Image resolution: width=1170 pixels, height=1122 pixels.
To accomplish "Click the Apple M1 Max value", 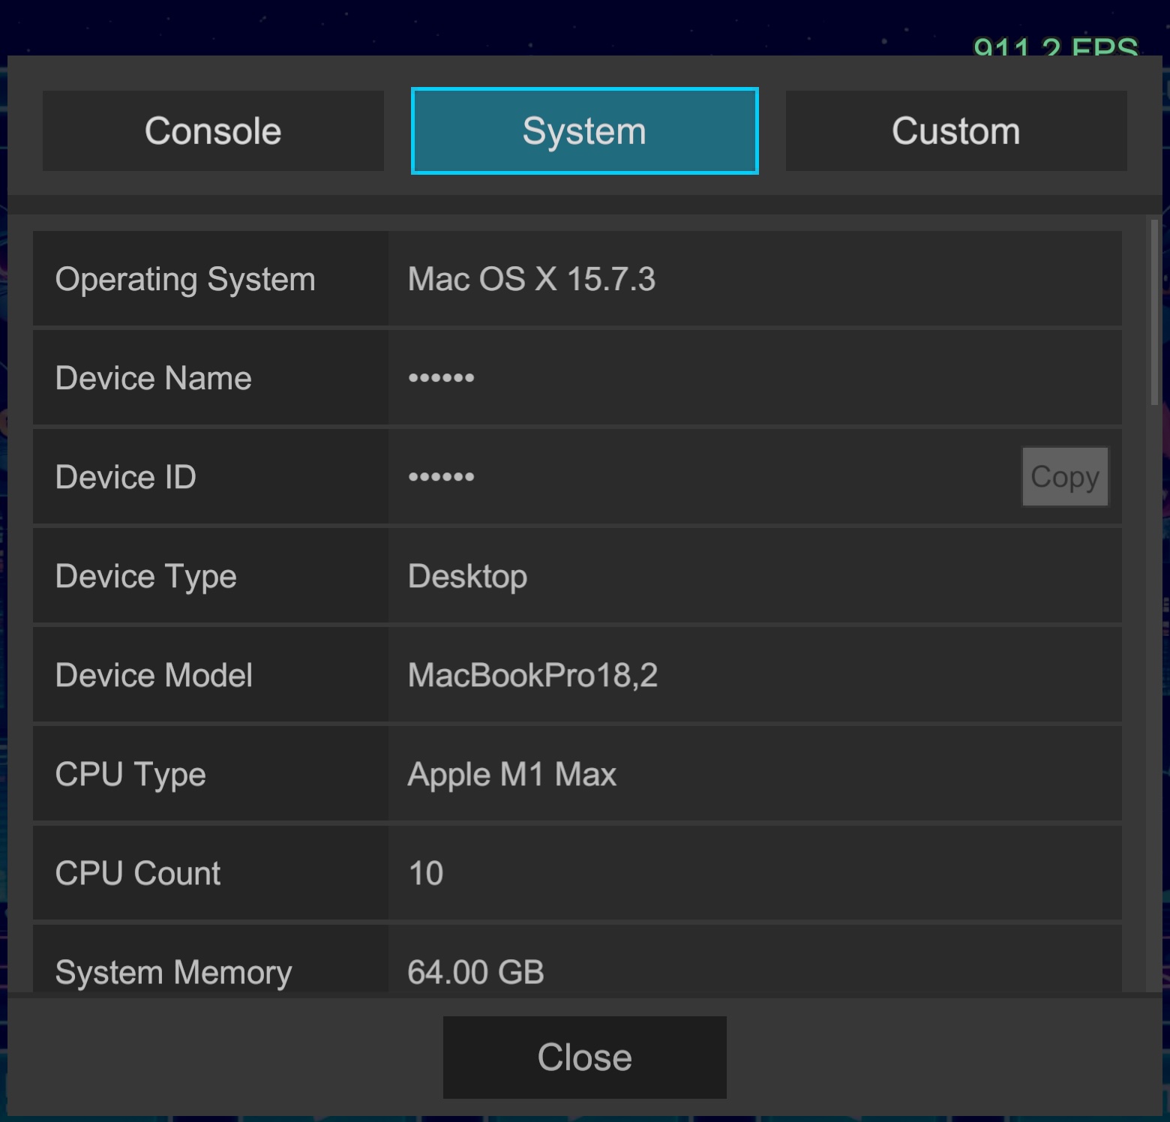I will pos(511,774).
